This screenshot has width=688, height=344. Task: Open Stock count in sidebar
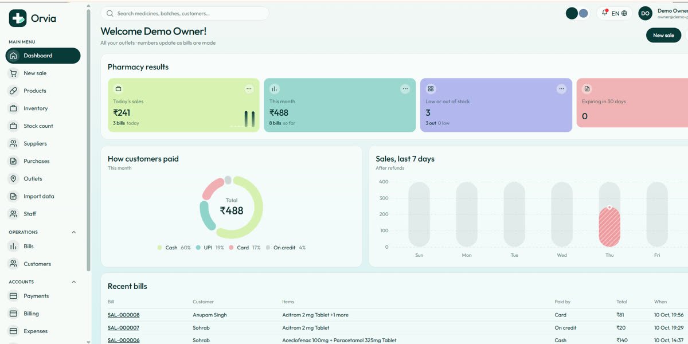coord(43,126)
